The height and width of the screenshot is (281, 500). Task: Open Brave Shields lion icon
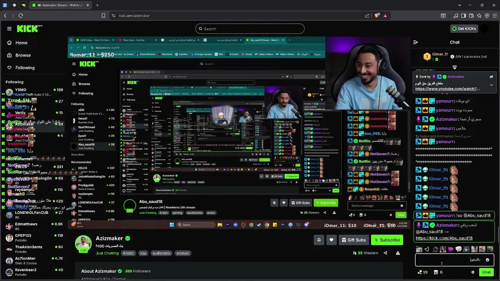pyautogui.click(x=377, y=16)
